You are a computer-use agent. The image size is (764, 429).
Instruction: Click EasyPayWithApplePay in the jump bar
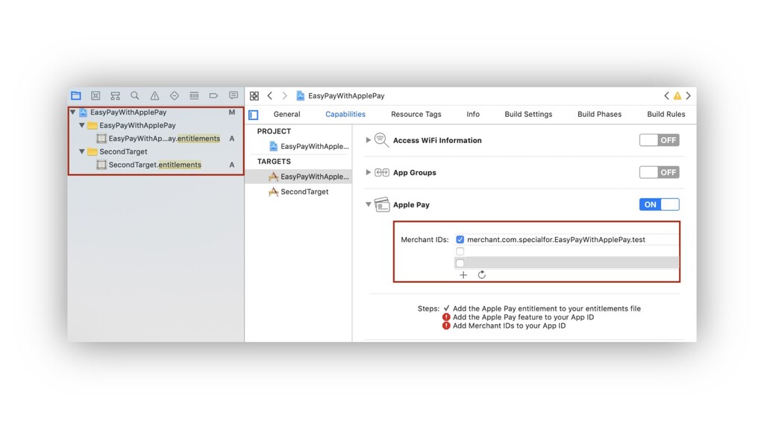pos(346,96)
